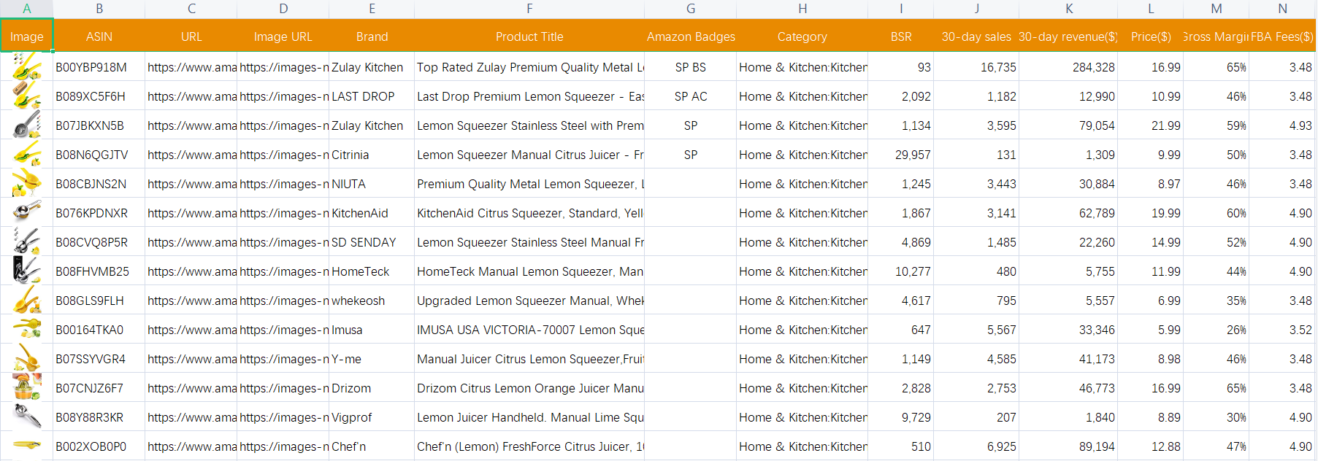Select column F header letter
The width and height of the screenshot is (1318, 461).
click(529, 9)
